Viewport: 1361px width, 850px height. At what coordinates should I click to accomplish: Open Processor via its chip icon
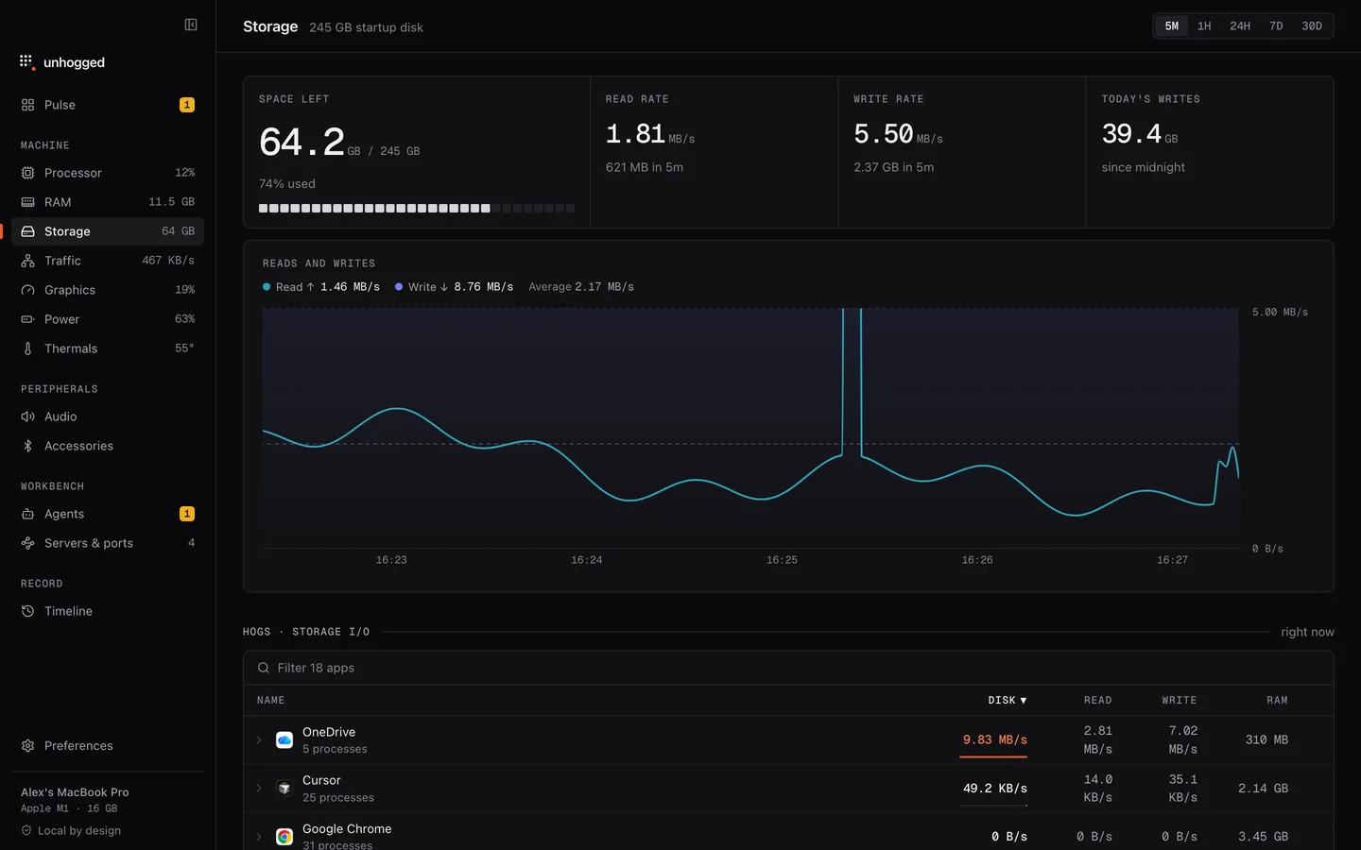[x=27, y=173]
